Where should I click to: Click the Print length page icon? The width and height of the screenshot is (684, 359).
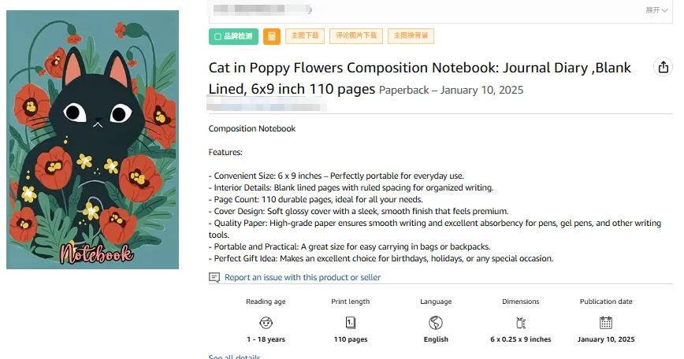click(351, 323)
